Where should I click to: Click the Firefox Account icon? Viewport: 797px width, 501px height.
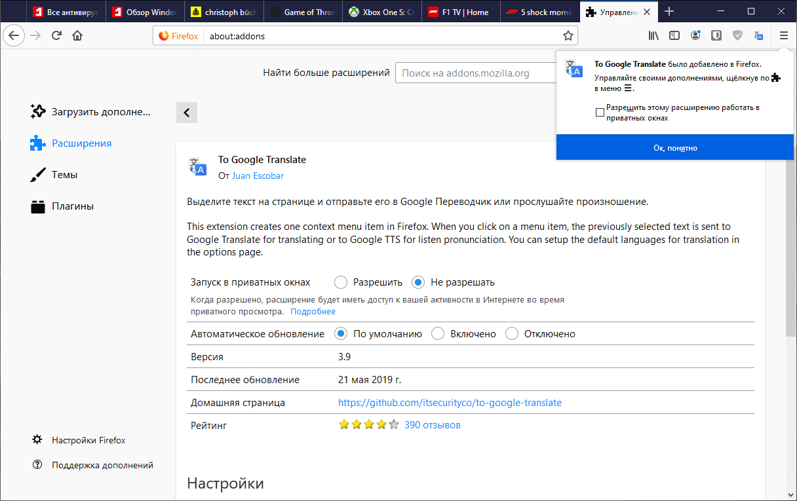[x=695, y=35]
